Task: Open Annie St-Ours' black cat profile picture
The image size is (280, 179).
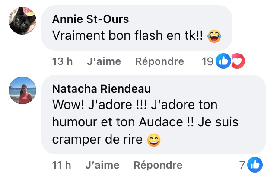Action: (22, 21)
